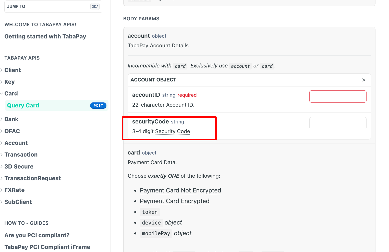389x252 pixels.
Task: Open the Card sidebar item
Action: 11,93
